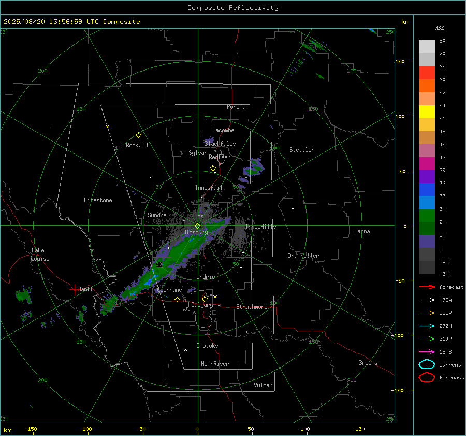
Task: Click the orange 111V arrow legend icon
Action: [x=427, y=313]
